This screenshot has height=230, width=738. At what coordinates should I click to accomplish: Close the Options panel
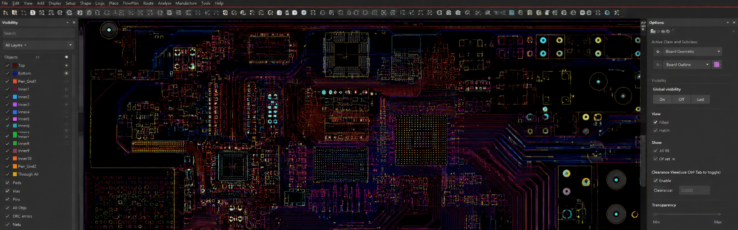[734, 23]
